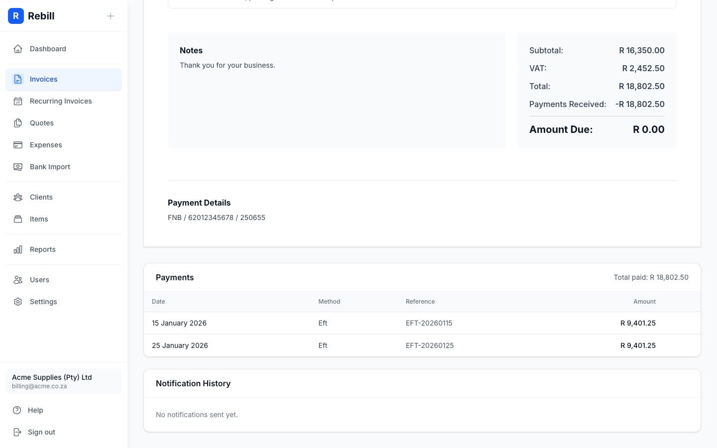Open the Expenses section
717x448 pixels.
64,145
